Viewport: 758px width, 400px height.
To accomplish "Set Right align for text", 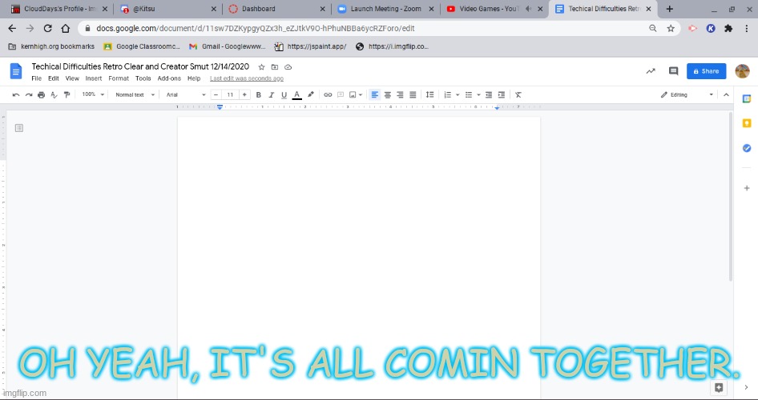I will point(400,94).
